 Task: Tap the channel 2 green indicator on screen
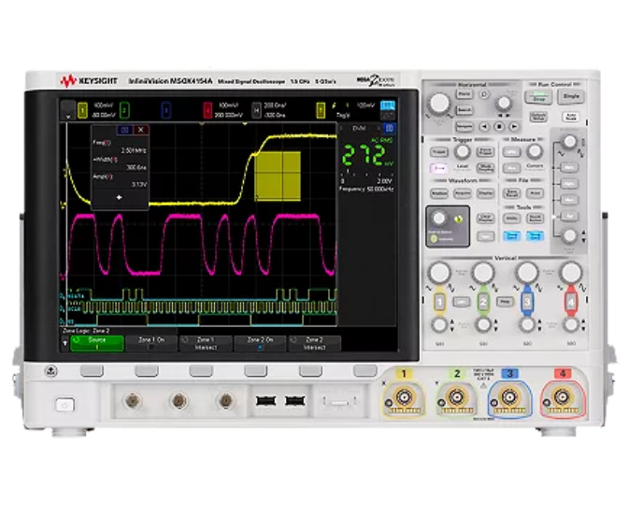124,110
